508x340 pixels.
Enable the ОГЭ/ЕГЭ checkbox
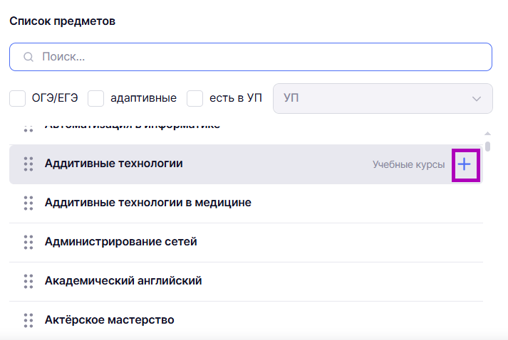coord(18,98)
